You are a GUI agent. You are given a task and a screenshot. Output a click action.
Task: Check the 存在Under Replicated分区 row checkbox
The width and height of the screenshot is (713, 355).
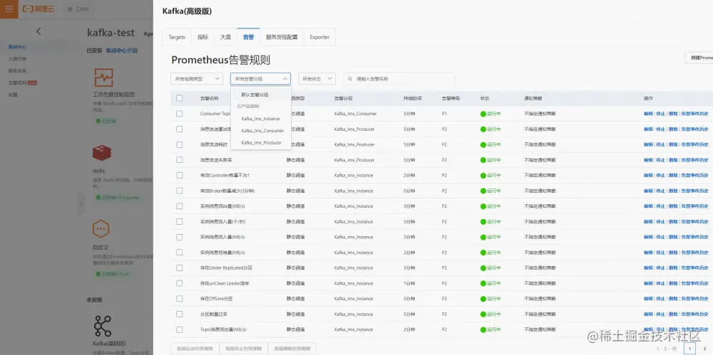pos(179,267)
